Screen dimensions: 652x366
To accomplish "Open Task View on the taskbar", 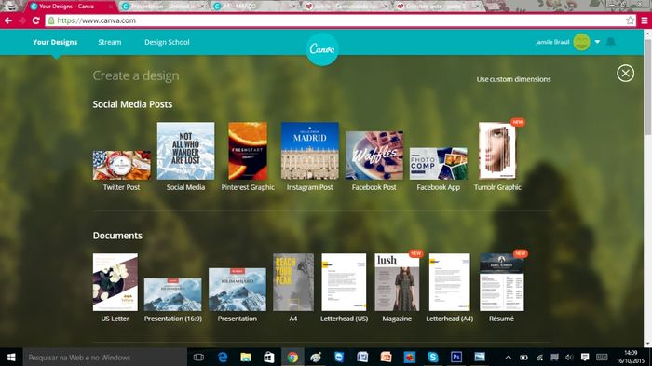I will [x=198, y=358].
